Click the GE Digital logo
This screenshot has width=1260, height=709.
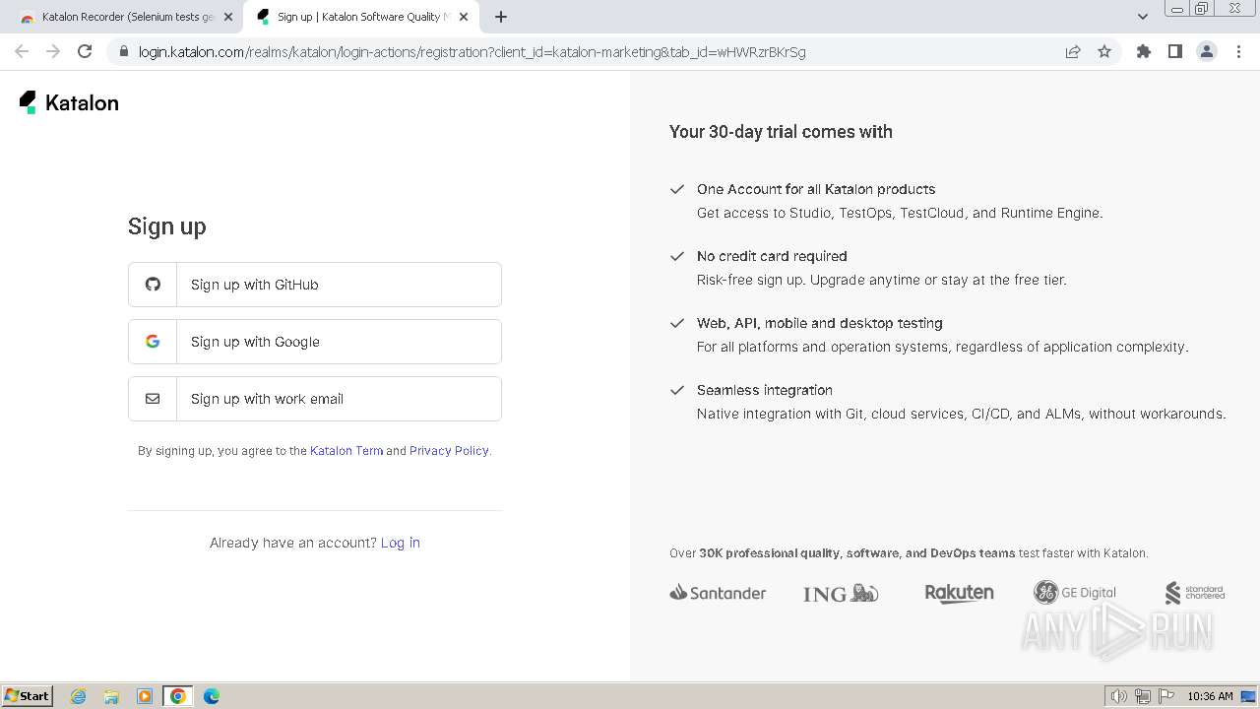tap(1075, 593)
